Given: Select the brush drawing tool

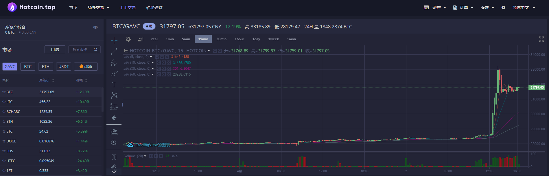Looking at the screenshot, I should point(114,74).
